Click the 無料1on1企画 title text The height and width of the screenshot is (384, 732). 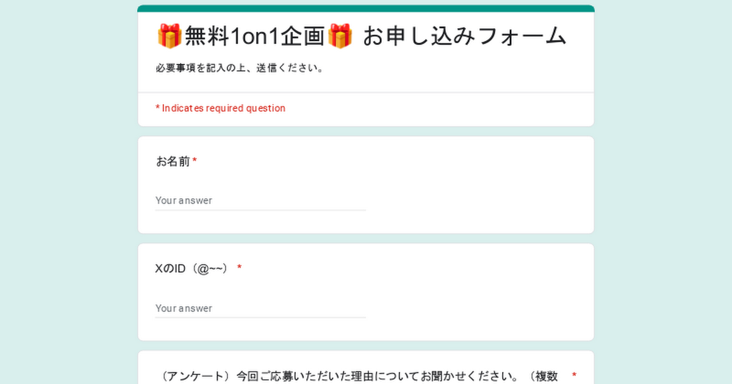pyautogui.click(x=254, y=37)
